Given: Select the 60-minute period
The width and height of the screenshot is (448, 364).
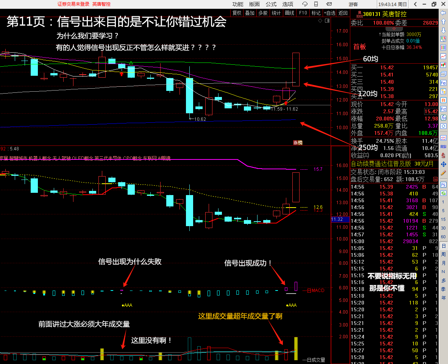Looking at the screenshot, I should tap(443, 237).
